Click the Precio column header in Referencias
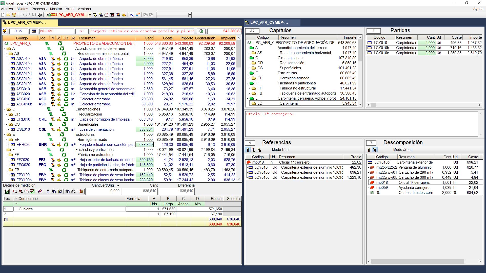This screenshot has height=273, width=486. point(353,157)
